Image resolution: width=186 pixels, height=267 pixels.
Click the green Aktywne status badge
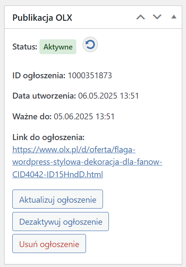58,47
